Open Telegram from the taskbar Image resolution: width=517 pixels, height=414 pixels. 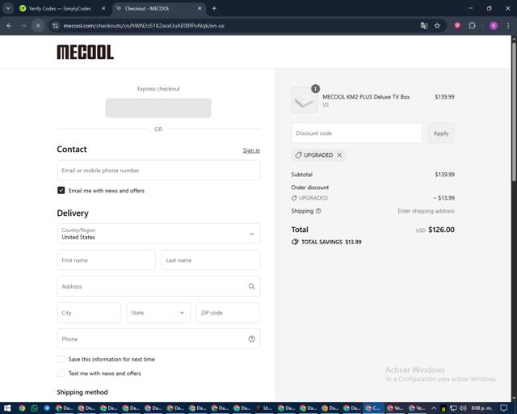[x=47, y=408]
